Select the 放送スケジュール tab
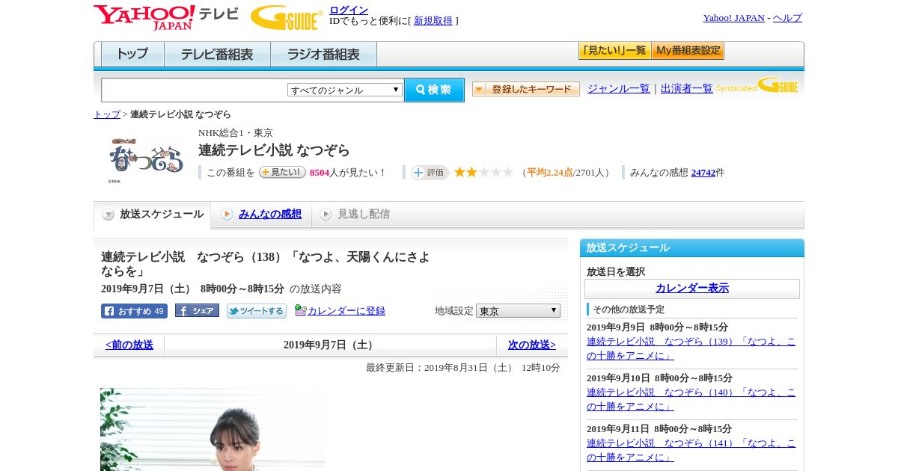 pos(153,215)
